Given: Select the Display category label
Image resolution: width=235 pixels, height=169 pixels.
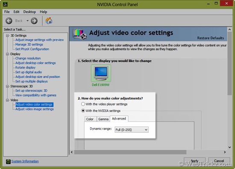Looking at the screenshot, I should [x=15, y=54].
